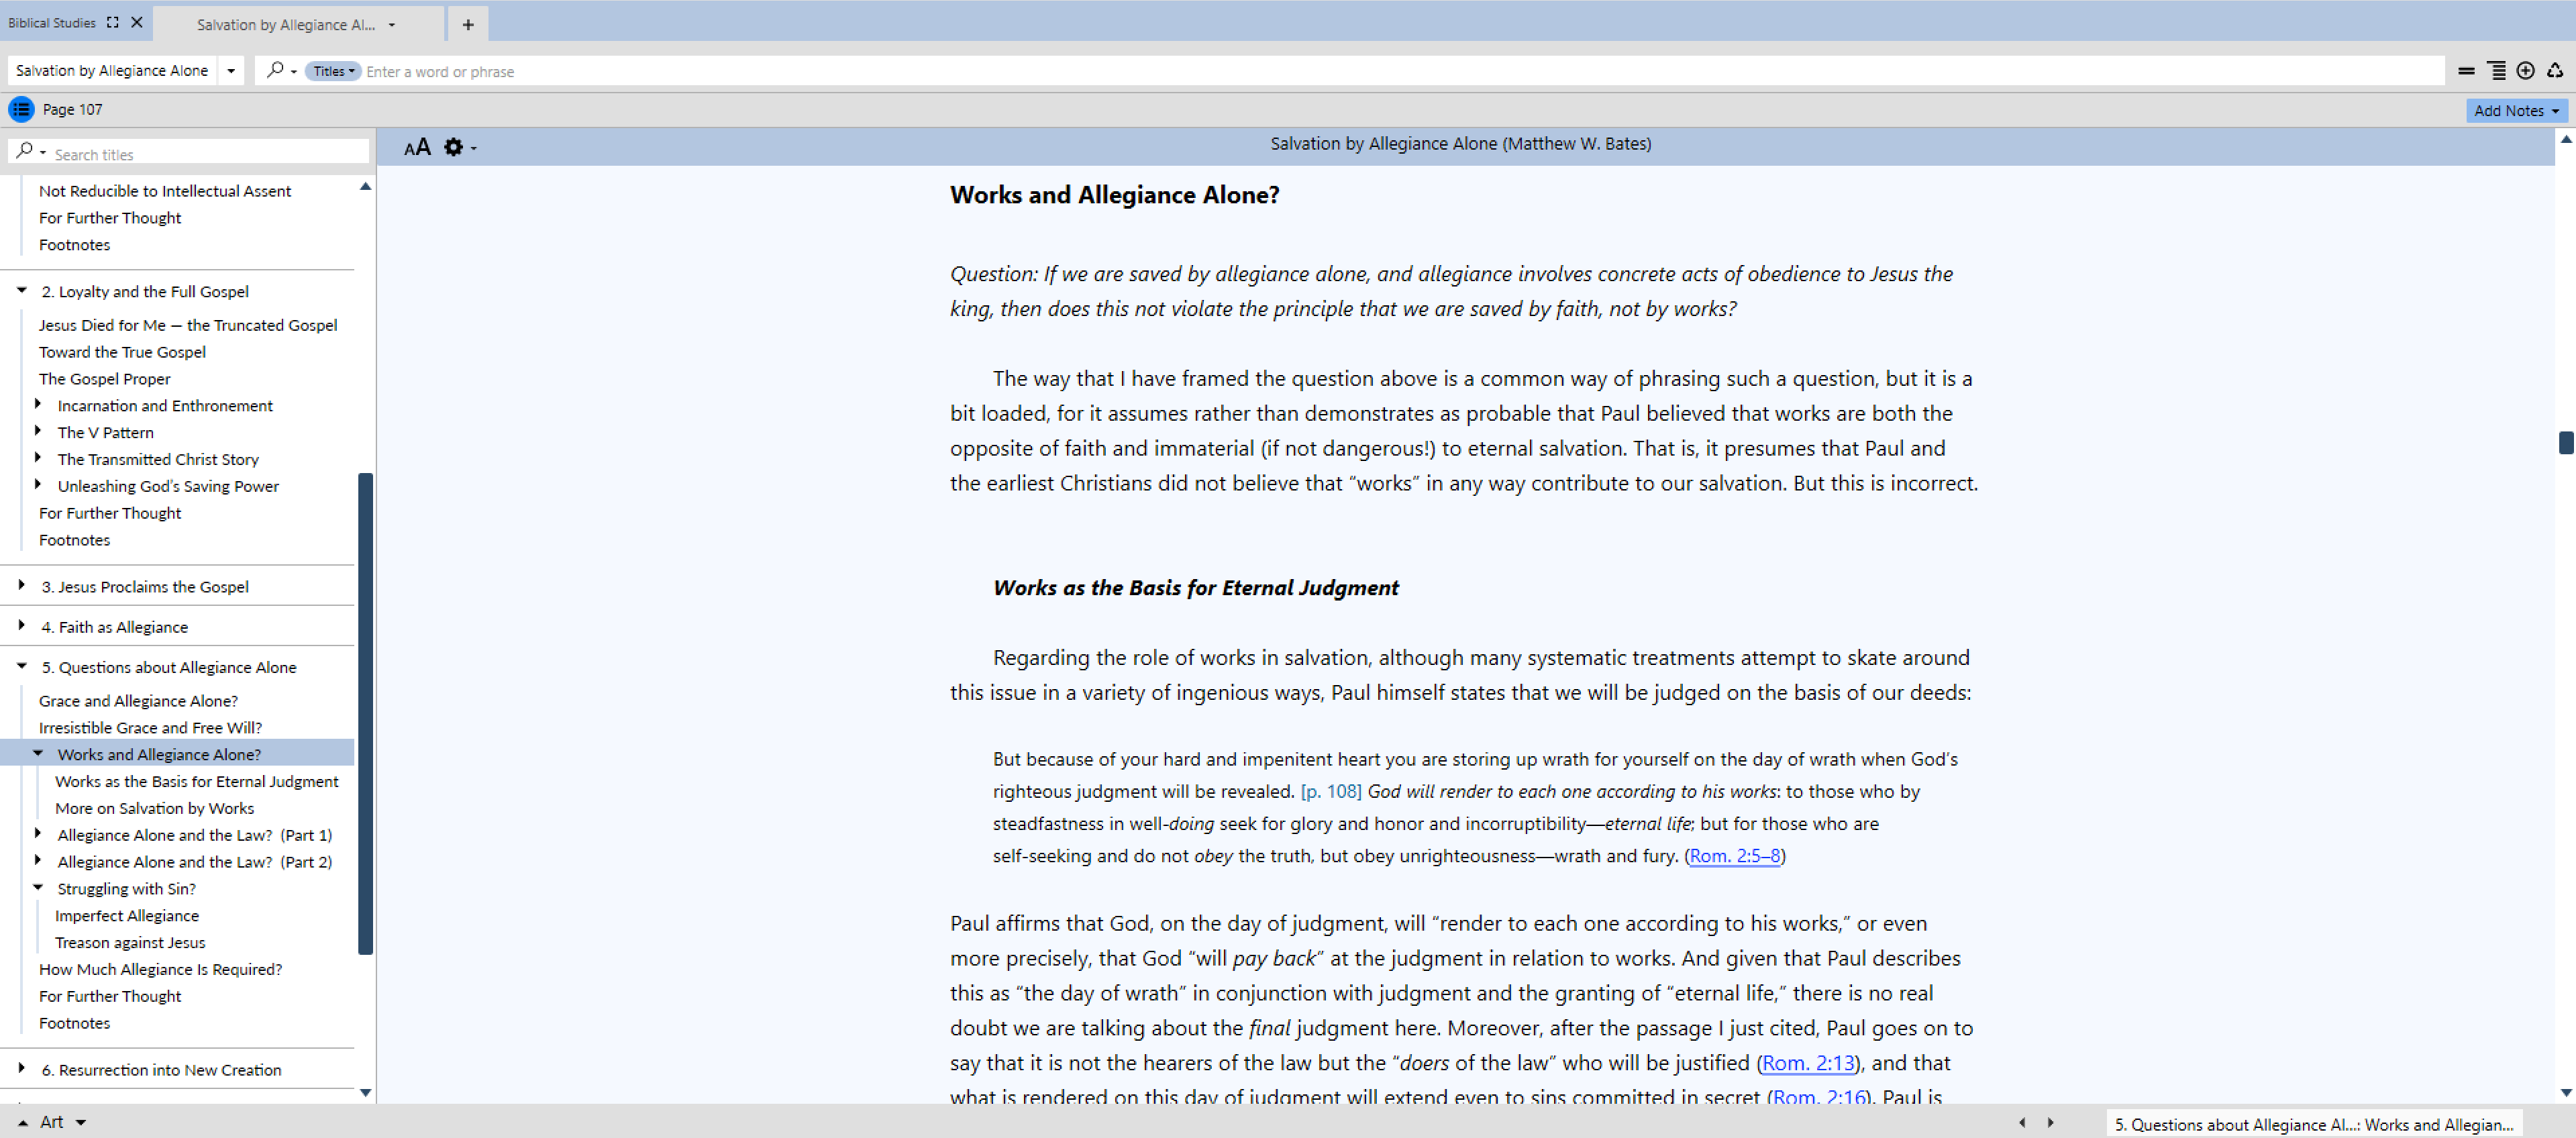Go to Works as the Basis for Eternal Judgment

click(x=197, y=781)
